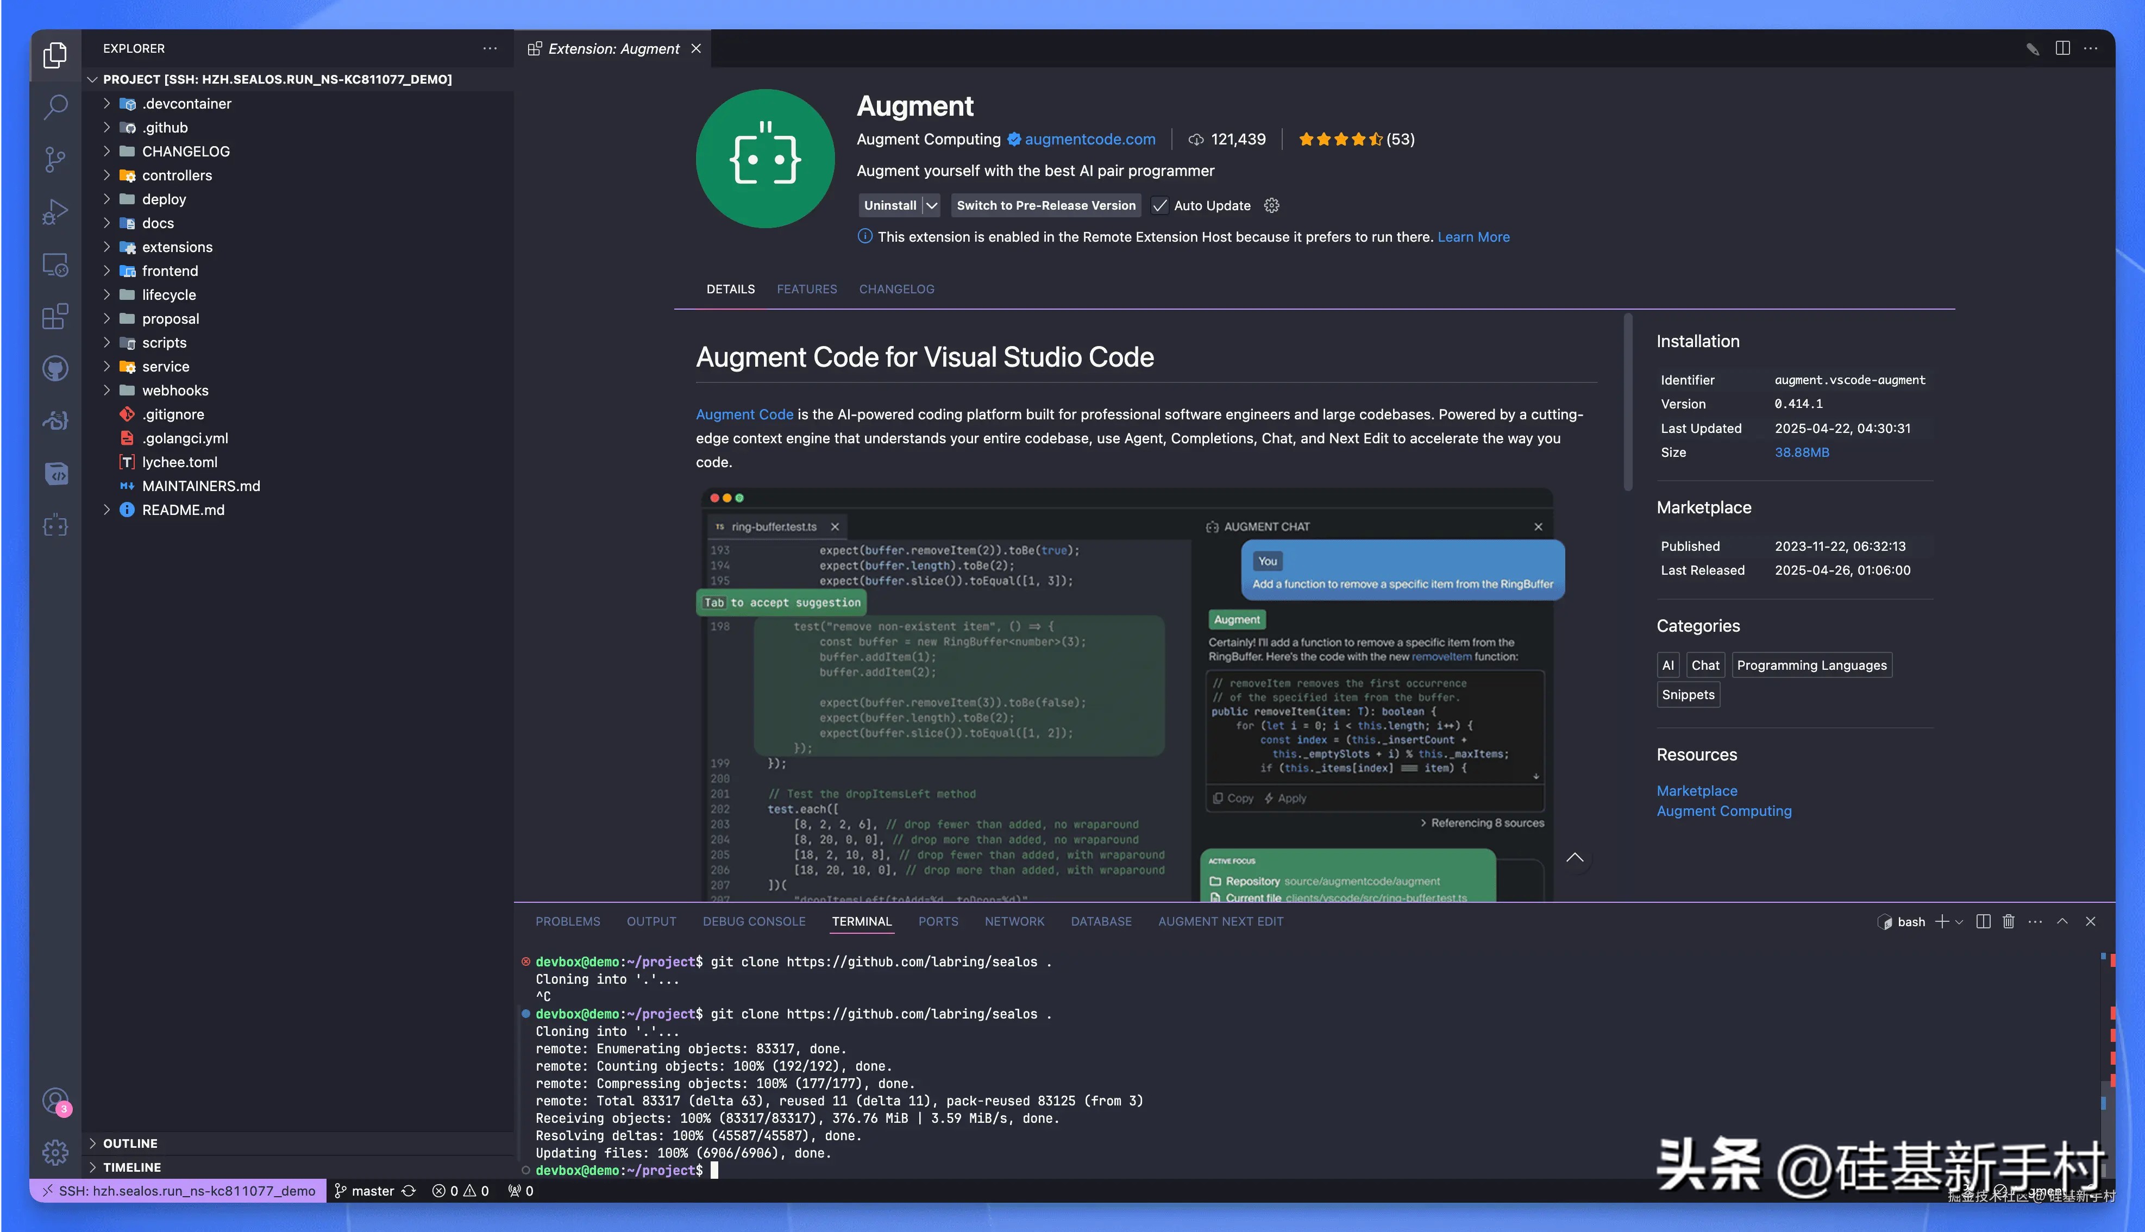Open Run and Debug view
This screenshot has width=2145, height=1232.
(55, 211)
